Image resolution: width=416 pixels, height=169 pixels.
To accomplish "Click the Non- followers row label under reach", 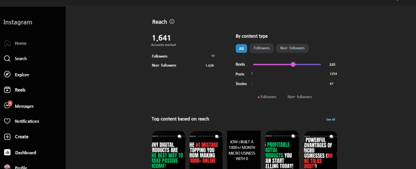I will (x=164, y=65).
